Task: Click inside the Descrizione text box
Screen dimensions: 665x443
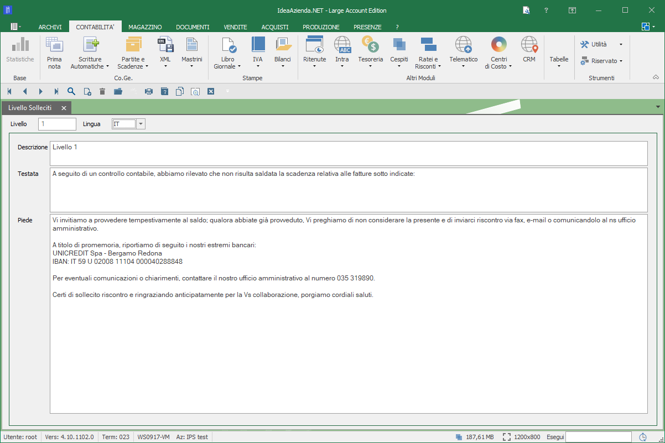Action: 349,153
